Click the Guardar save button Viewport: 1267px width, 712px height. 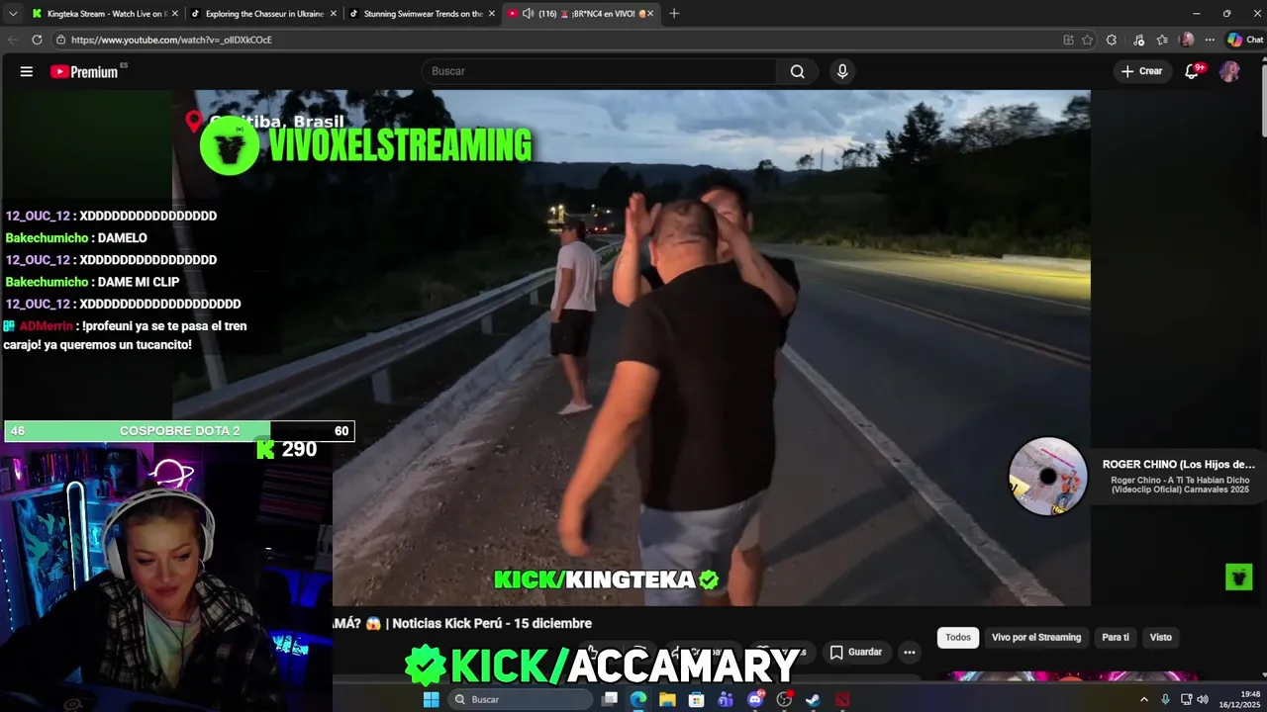coord(856,652)
